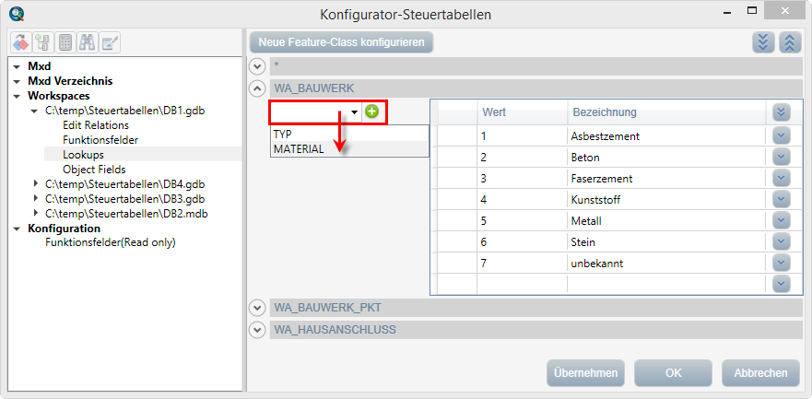
Task: Click the Kunststoff cell
Action: [x=666, y=200]
